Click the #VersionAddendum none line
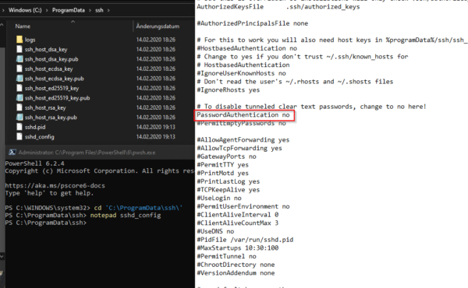The width and height of the screenshot is (468, 288). (236, 272)
